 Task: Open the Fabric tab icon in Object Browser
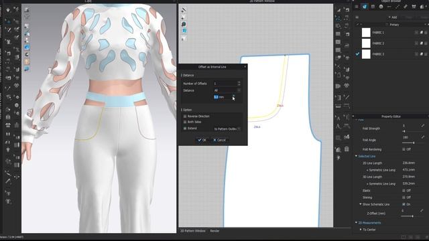click(x=365, y=7)
